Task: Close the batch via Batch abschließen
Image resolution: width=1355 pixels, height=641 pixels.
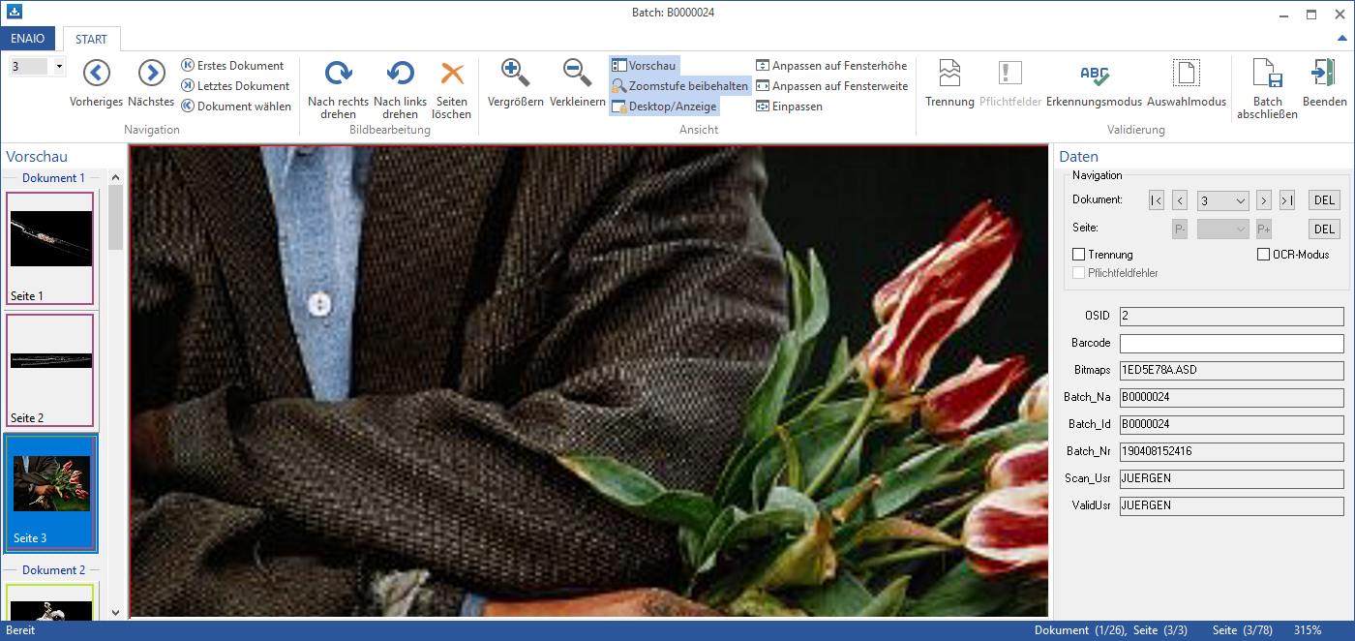Action: (x=1266, y=85)
